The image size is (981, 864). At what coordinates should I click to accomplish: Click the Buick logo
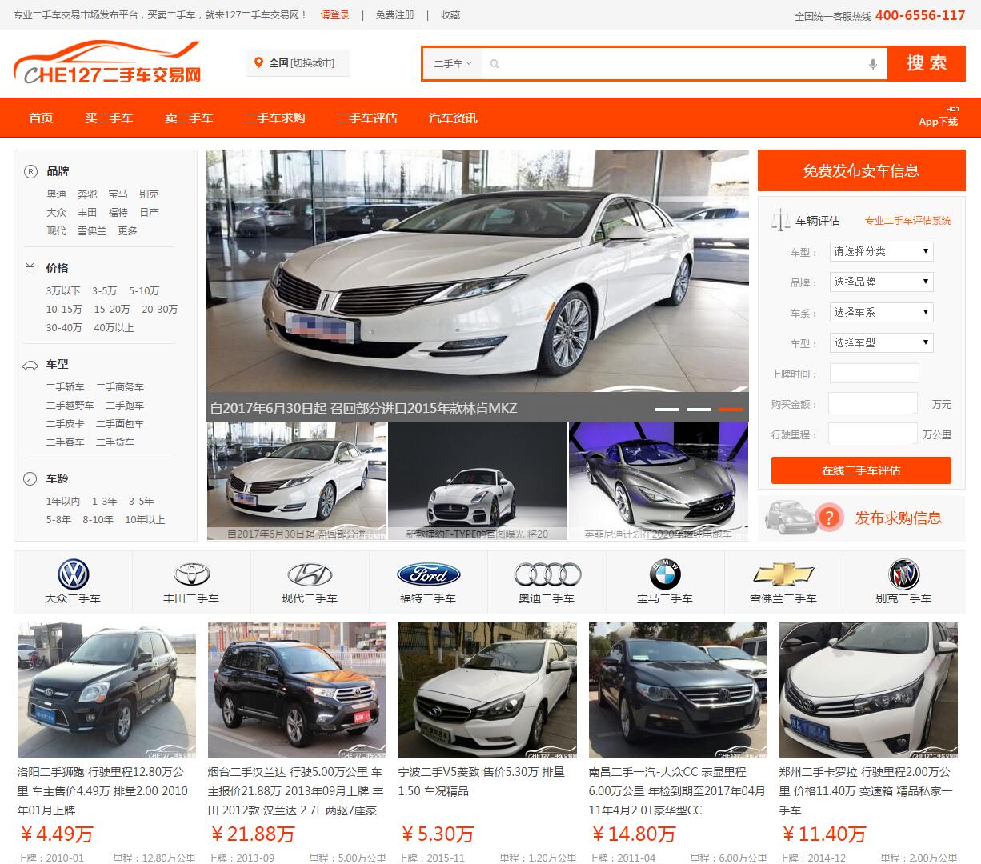(904, 574)
